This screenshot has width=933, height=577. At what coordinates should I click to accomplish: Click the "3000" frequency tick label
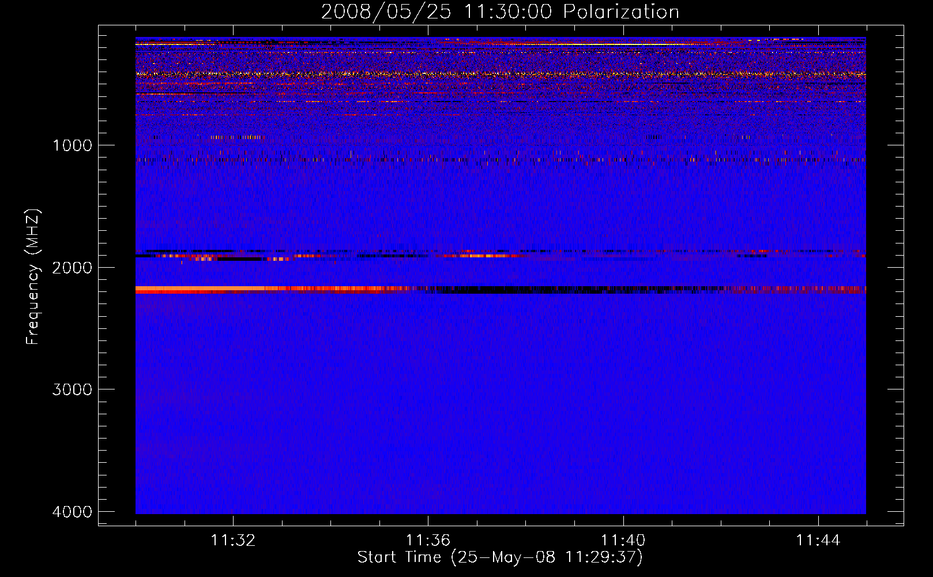[x=72, y=389]
